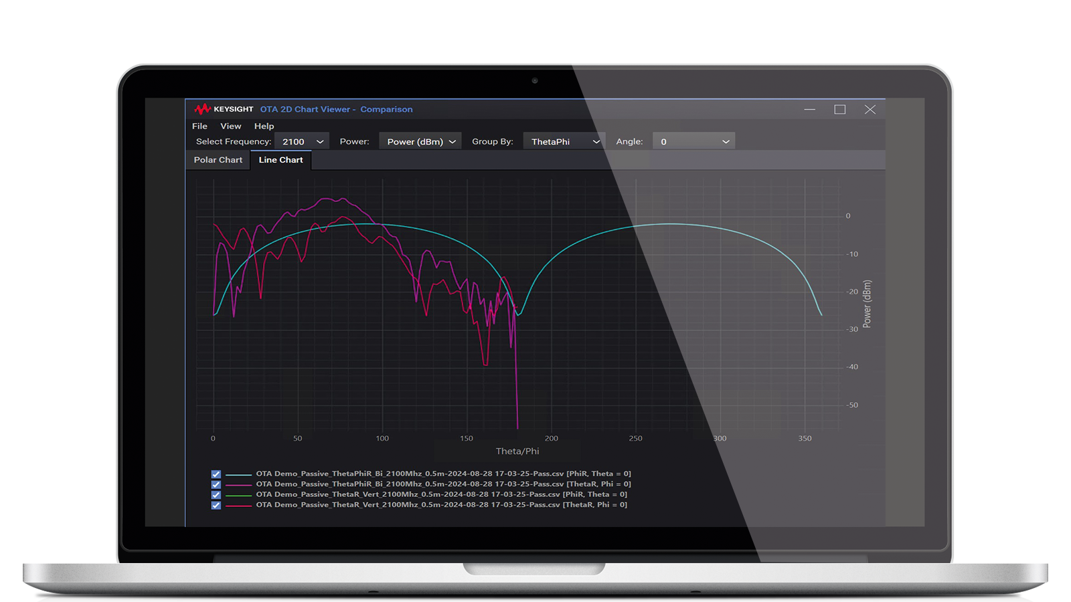Open the Power (dBm) dropdown

[x=420, y=141]
